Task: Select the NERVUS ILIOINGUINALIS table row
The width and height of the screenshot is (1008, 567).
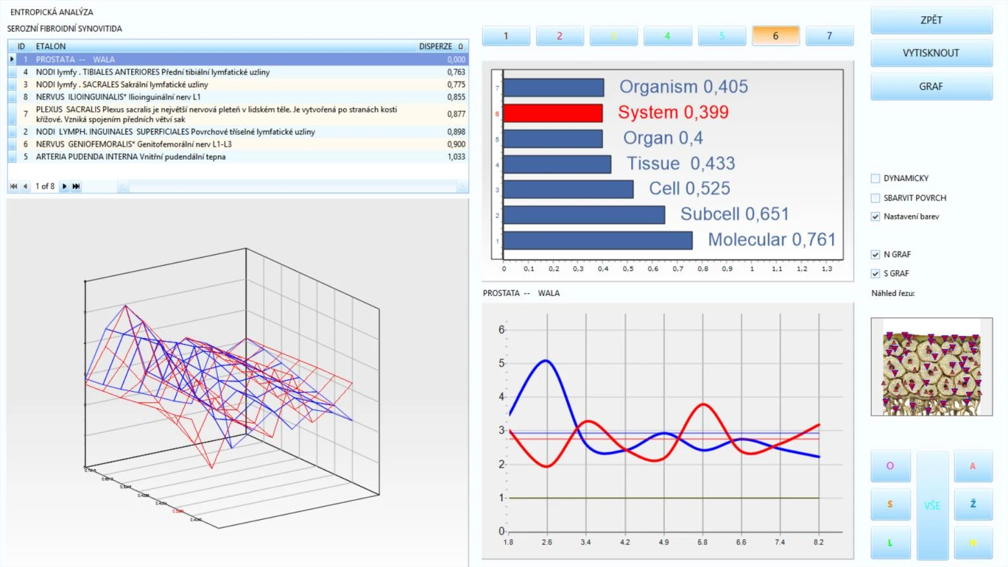Action: (x=237, y=97)
